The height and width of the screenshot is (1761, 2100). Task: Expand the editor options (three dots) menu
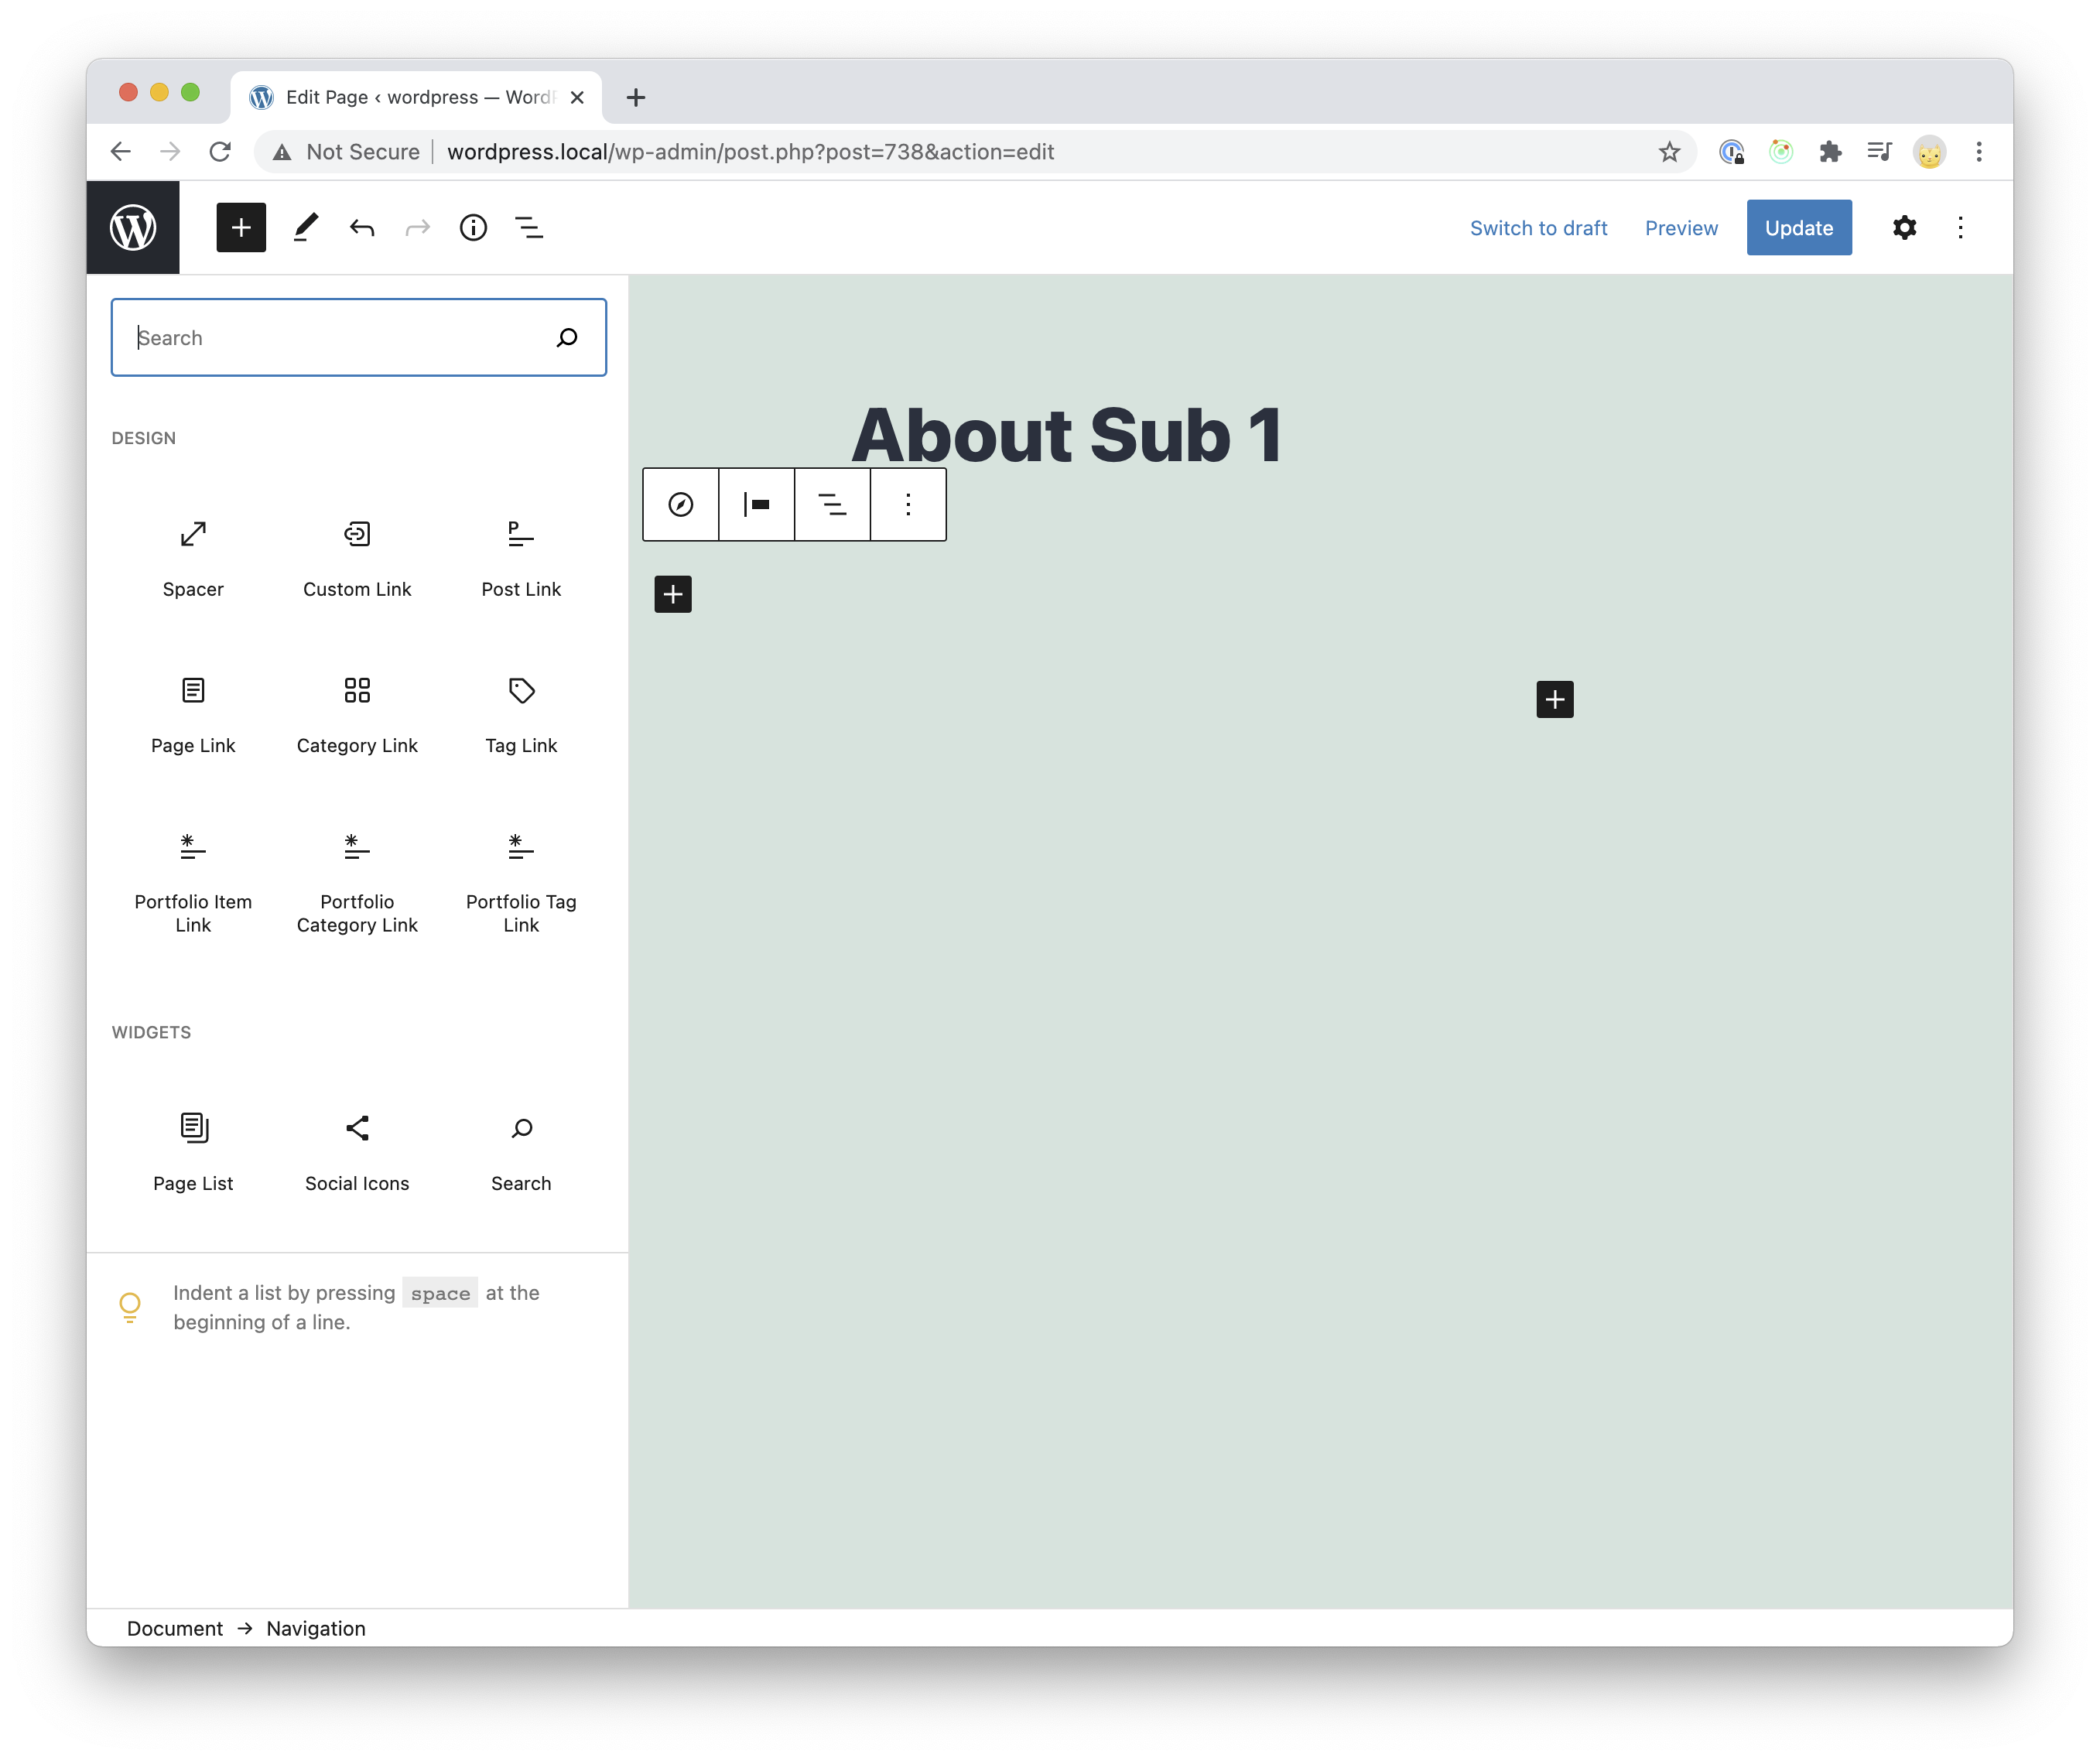point(1960,227)
